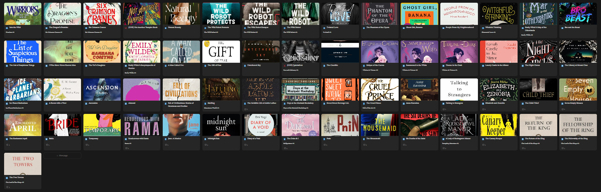Click the blue rating icon beside Into the Wild
Viewport: 601px width, 192px height.
point(7,28)
